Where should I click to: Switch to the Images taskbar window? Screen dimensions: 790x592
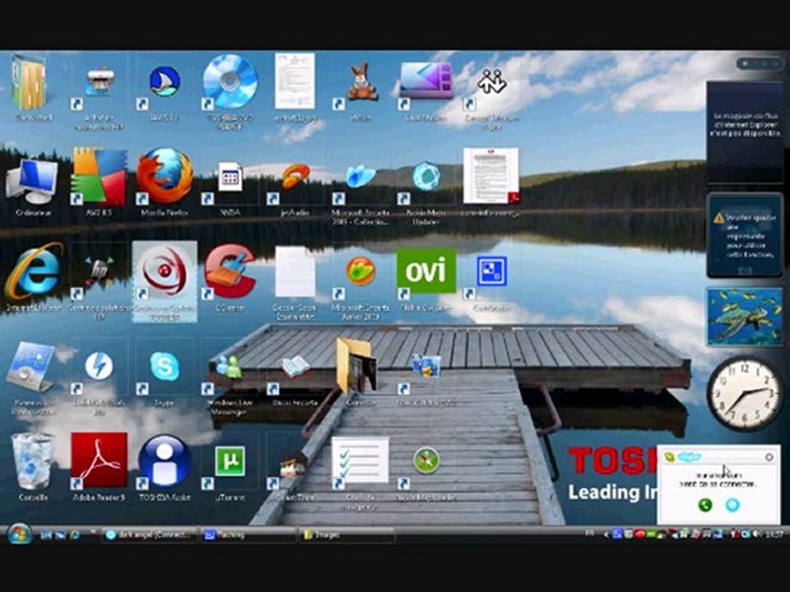click(x=346, y=535)
